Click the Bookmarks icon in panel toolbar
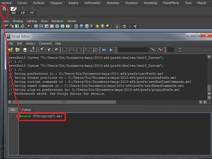The height and width of the screenshot is (159, 212). pyautogui.click(x=17, y=26)
